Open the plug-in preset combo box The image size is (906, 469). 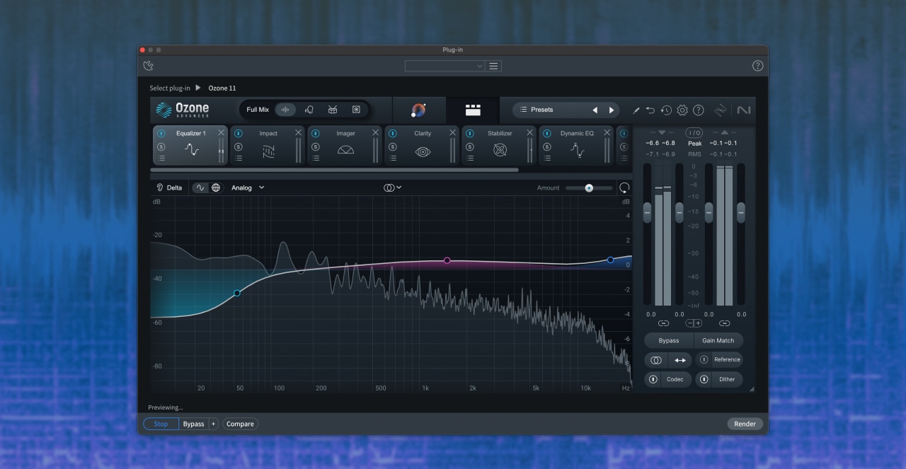pyautogui.click(x=445, y=66)
